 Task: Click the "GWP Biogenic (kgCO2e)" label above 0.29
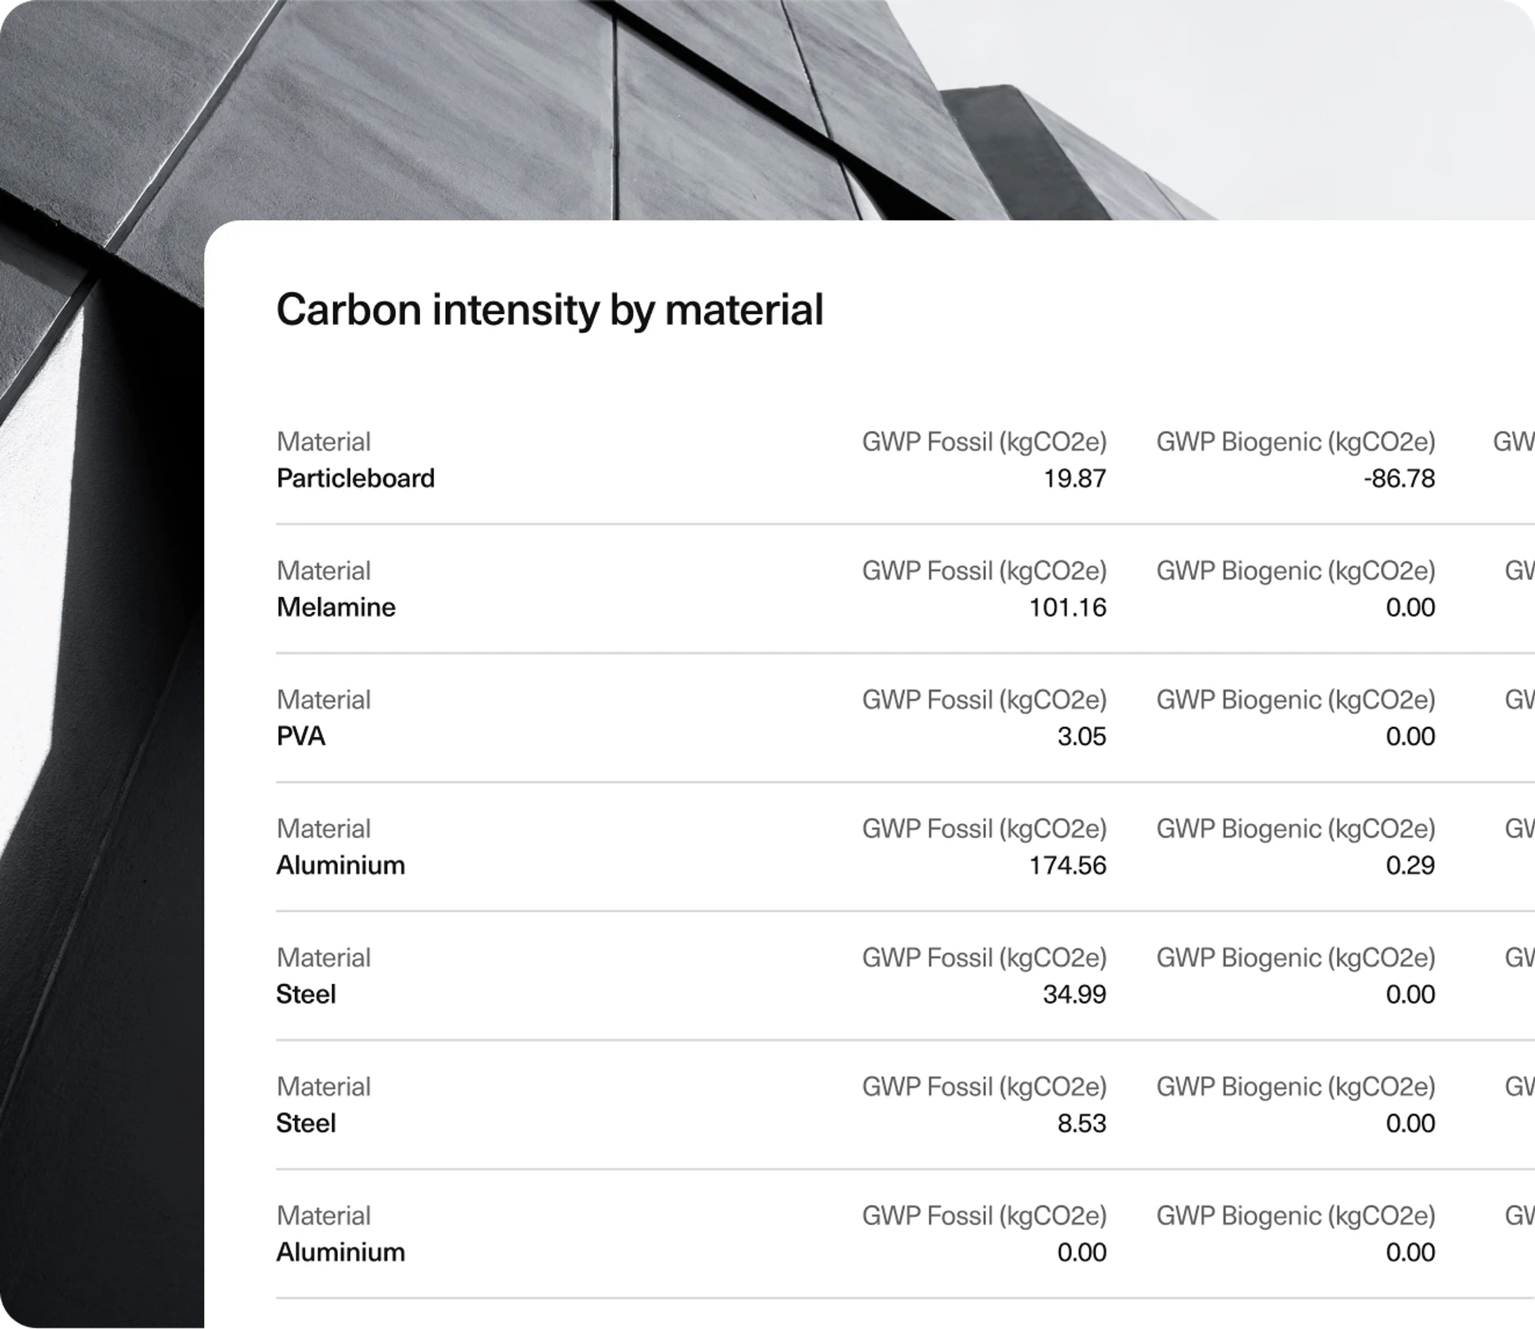[1296, 830]
